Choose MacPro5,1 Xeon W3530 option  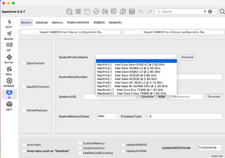(x=136, y=79)
